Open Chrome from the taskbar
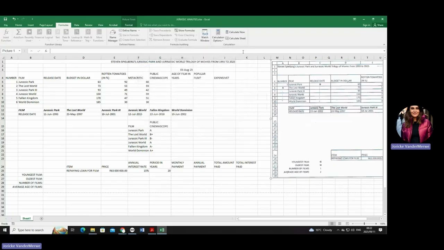 pyautogui.click(x=122, y=230)
